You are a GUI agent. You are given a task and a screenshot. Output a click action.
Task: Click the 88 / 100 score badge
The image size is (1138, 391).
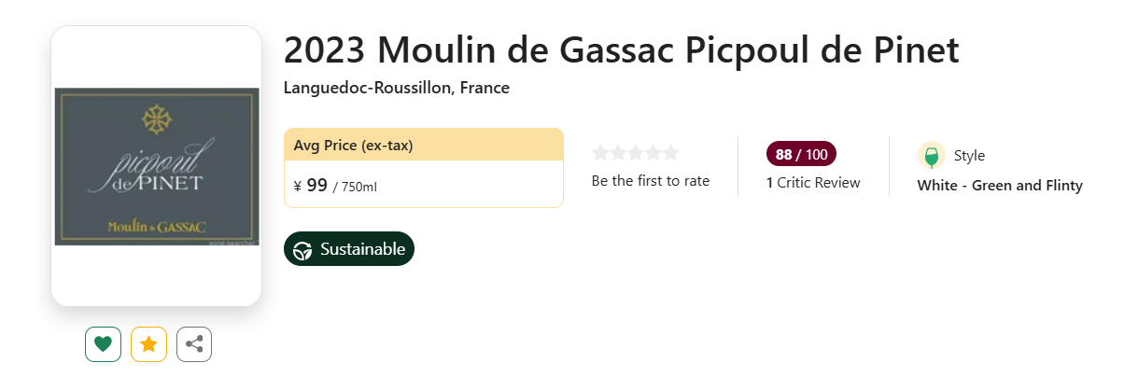click(x=801, y=154)
